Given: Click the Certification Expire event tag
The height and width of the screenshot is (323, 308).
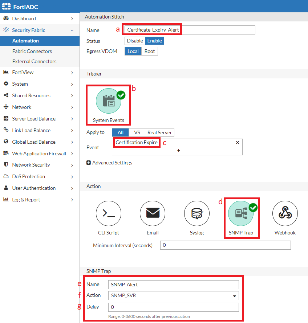Looking at the screenshot, I should [x=137, y=142].
